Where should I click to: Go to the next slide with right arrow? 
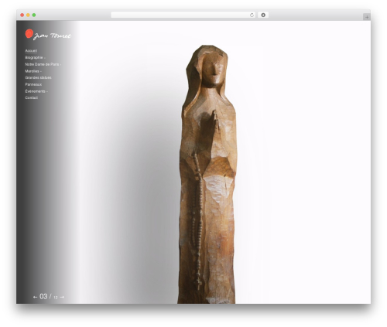pyautogui.click(x=62, y=297)
